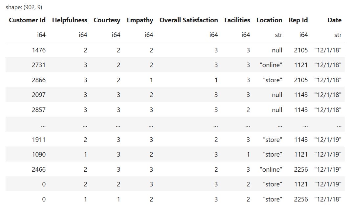
Task: Click the Helpfulness column header
Action: click(70, 20)
